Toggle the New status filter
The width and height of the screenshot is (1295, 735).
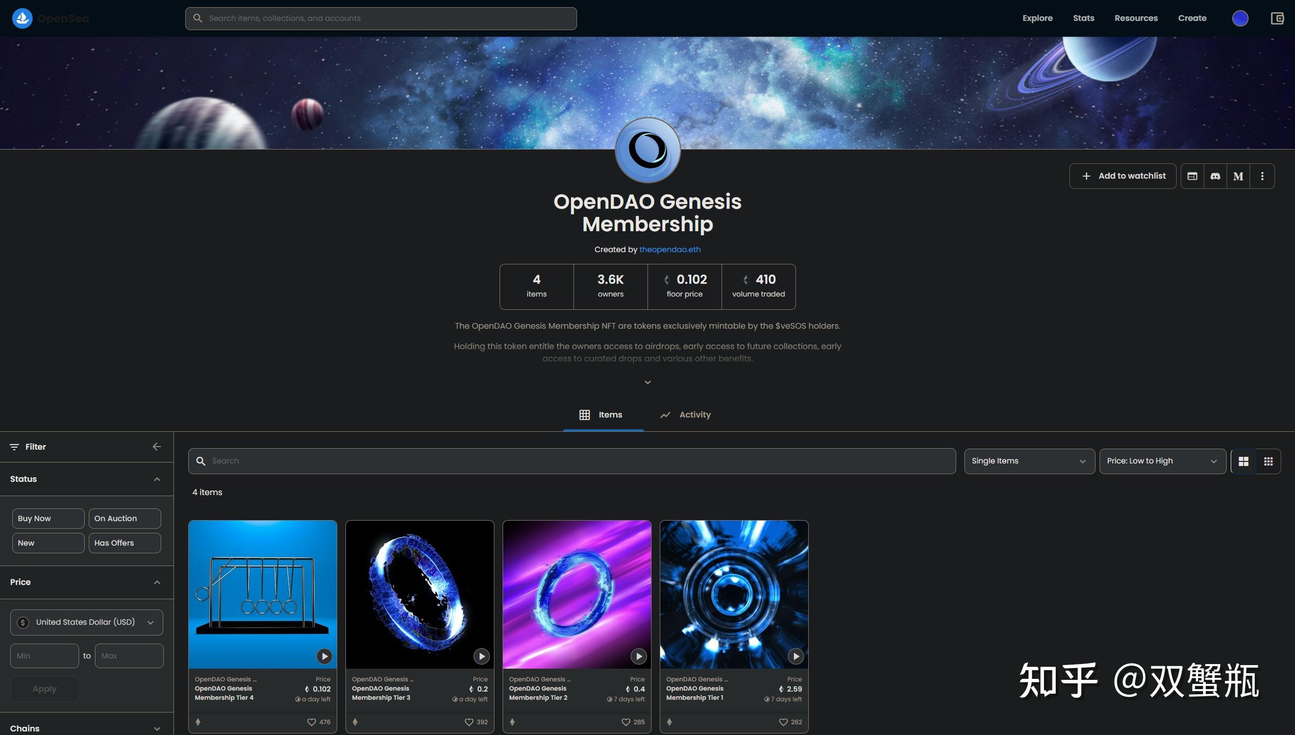[48, 543]
